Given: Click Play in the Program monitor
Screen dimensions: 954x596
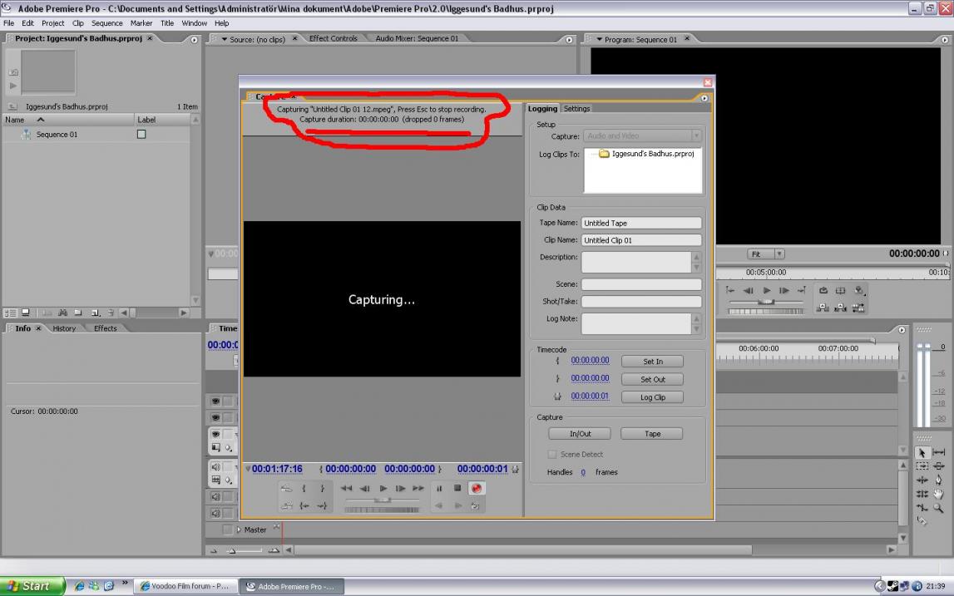Looking at the screenshot, I should point(766,291).
